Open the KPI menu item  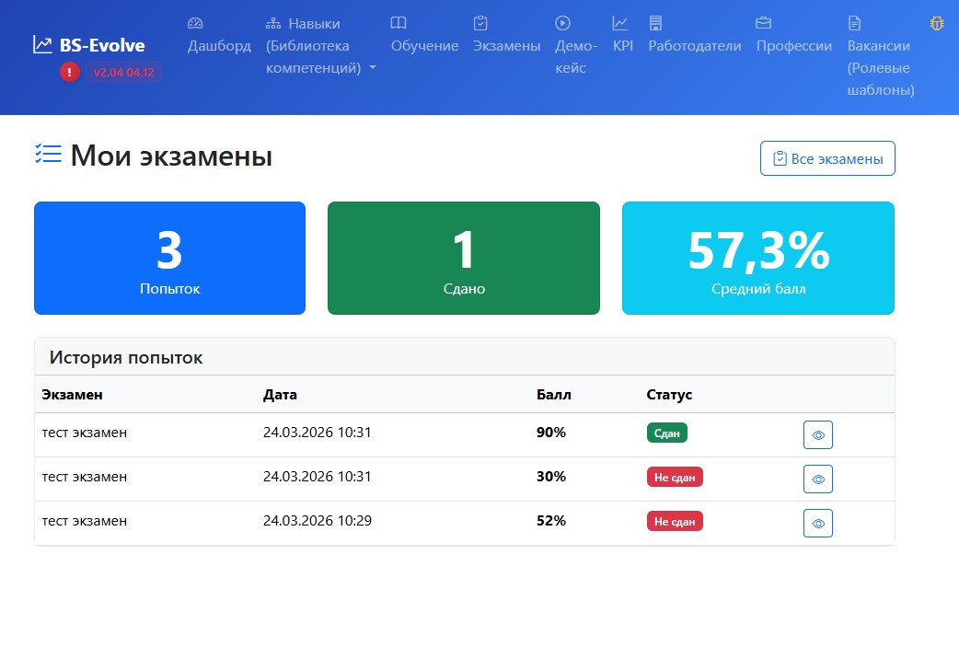coord(623,46)
